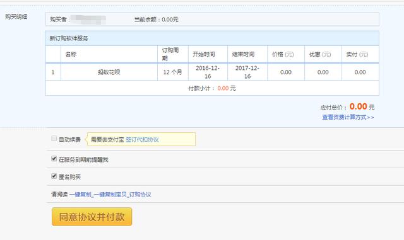Click the 开始时间 column header

(208, 54)
